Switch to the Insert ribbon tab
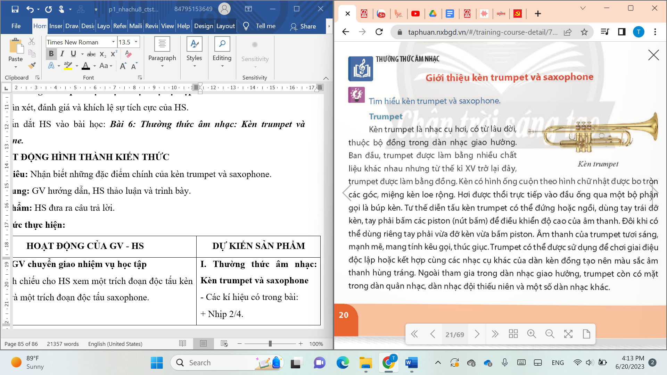 point(56,26)
